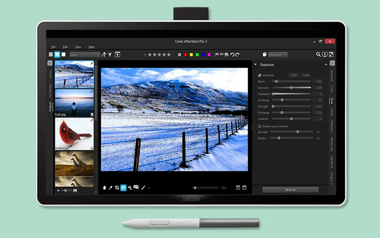380x238 pixels.
Task: Open the File menu
Action: point(53,47)
